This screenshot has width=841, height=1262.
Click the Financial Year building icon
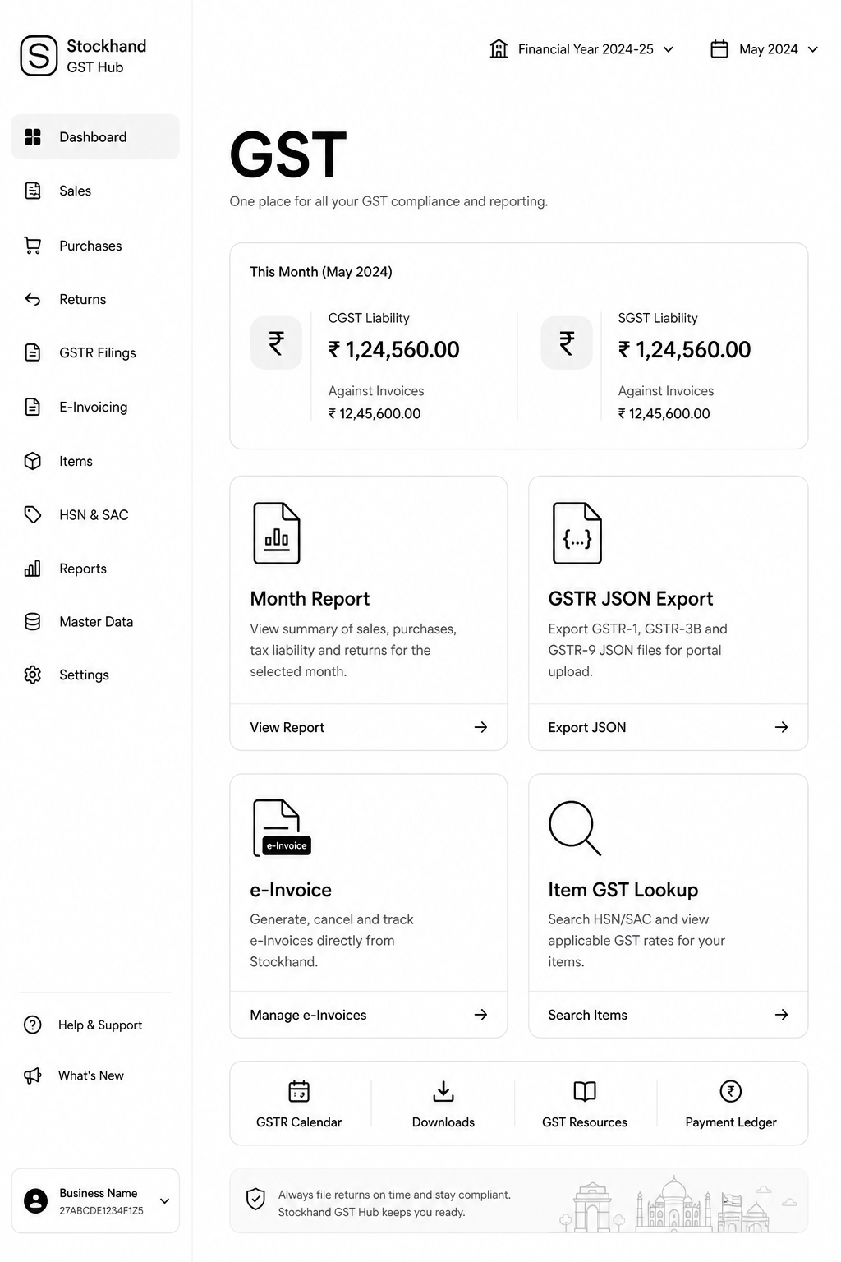click(x=499, y=49)
